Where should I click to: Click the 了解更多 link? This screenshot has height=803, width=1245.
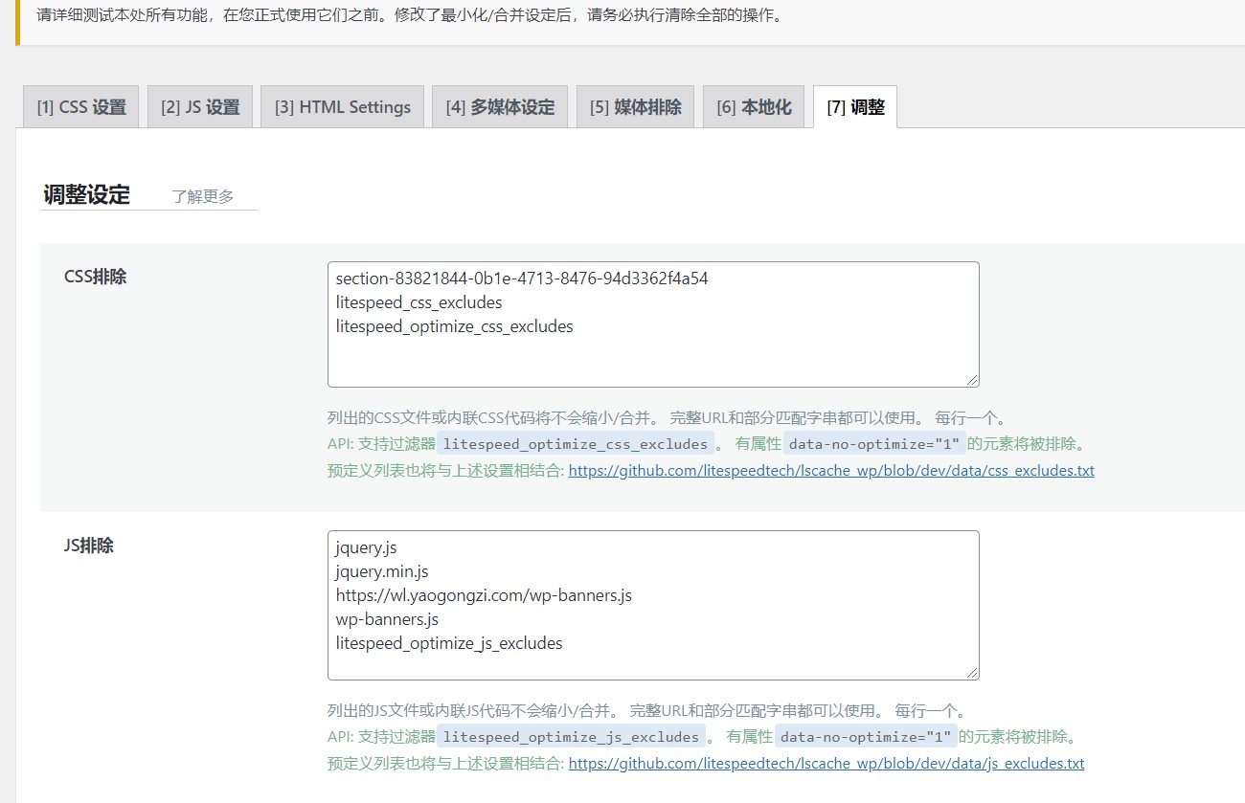pos(203,196)
